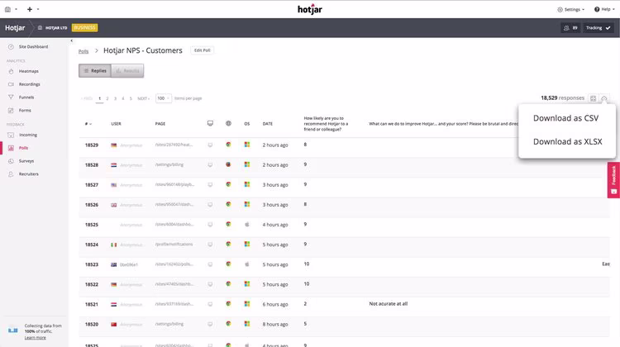The image size is (620, 347).
Task: Open the add new plus dropdown
Action: pyautogui.click(x=32, y=9)
